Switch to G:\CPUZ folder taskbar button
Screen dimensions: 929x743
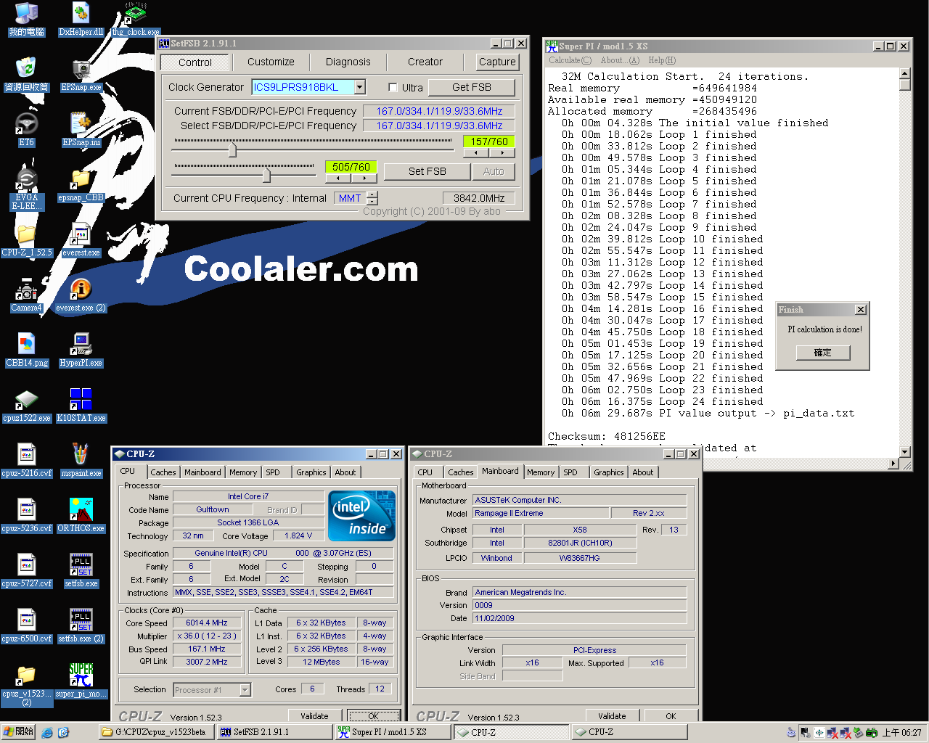point(156,732)
